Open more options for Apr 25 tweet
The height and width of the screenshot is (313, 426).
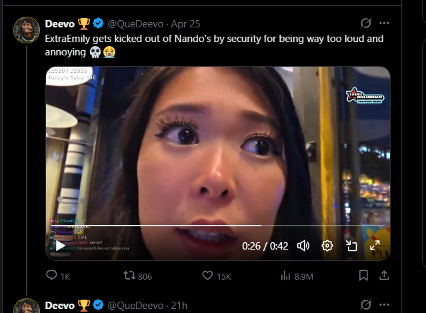[x=384, y=23]
